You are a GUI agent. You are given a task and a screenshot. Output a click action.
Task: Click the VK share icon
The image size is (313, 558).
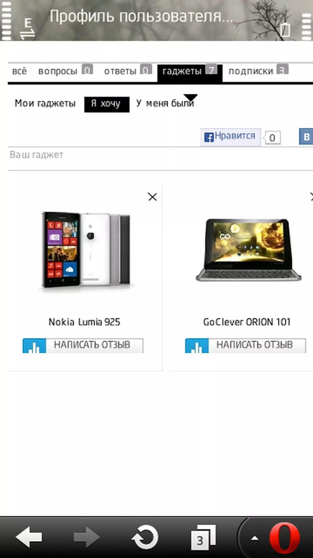(306, 137)
